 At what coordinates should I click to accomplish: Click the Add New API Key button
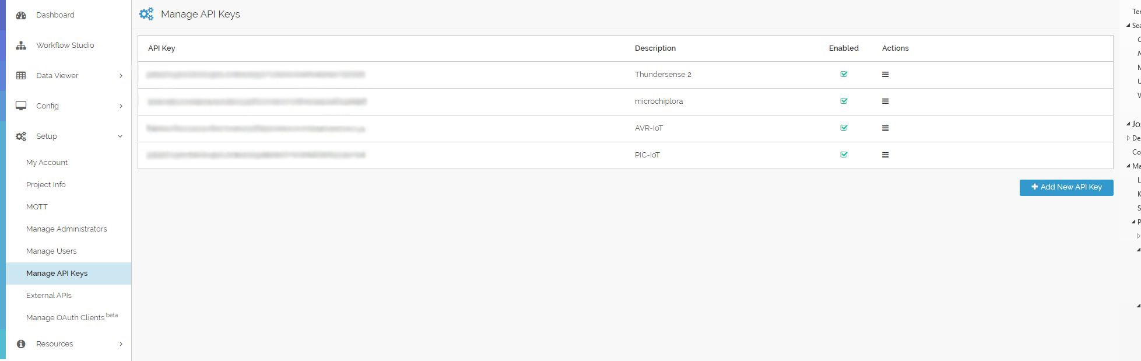1066,187
